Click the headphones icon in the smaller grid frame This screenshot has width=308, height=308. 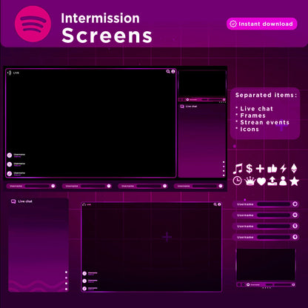[84, 204]
